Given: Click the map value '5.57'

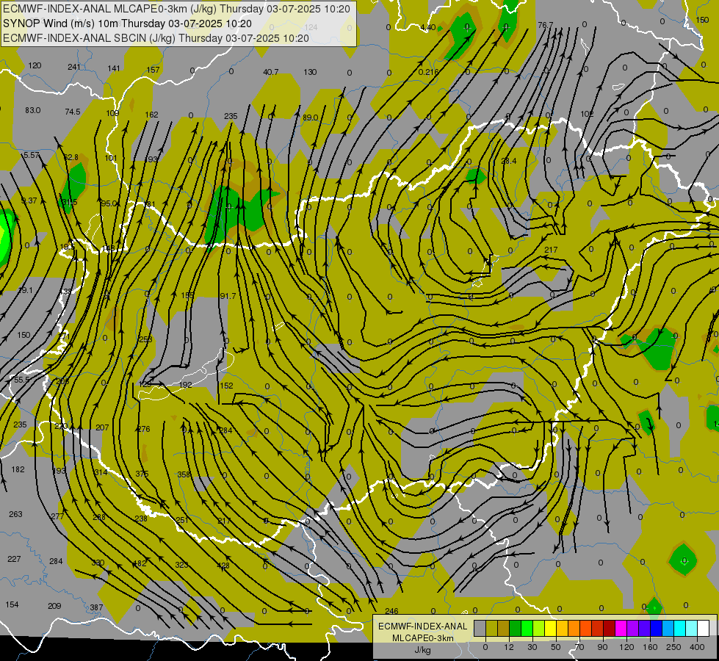Looking at the screenshot, I should click(32, 156).
